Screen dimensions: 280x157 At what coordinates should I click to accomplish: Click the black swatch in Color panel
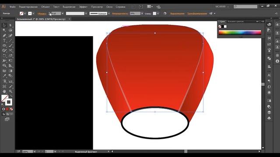[223, 27]
